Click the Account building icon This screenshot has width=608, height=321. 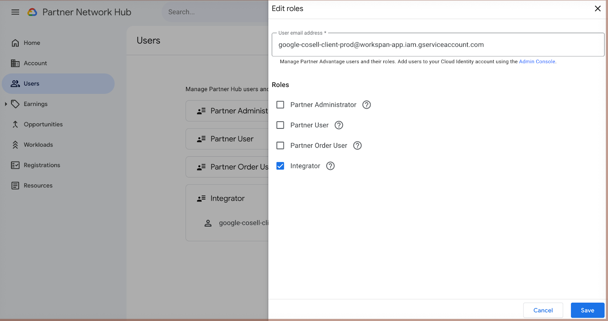(15, 63)
